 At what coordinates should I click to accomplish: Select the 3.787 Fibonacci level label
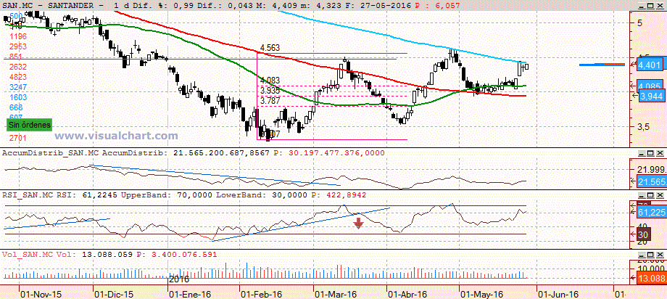pos(269,101)
